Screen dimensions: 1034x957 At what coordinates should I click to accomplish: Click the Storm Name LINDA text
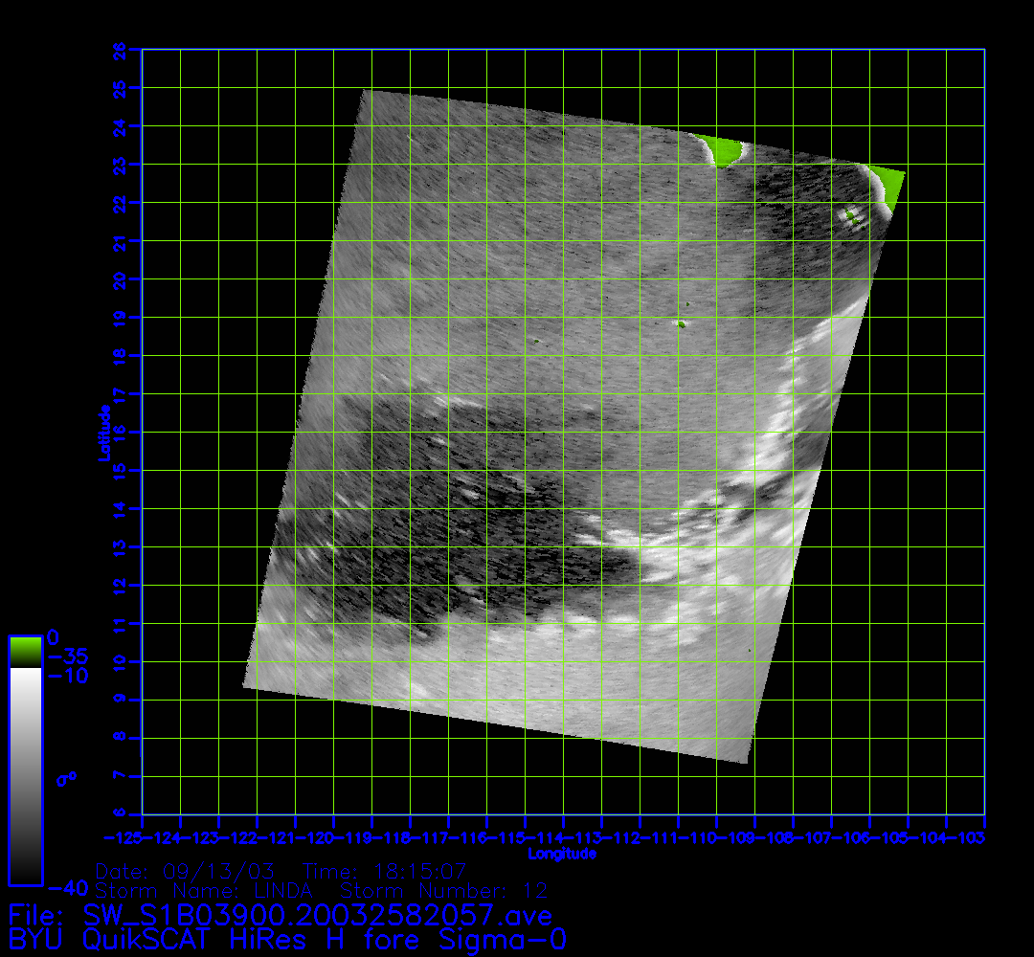click(x=212, y=891)
